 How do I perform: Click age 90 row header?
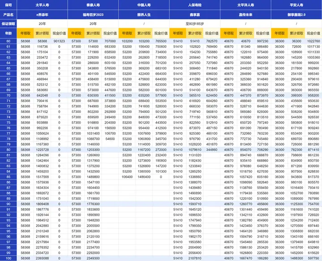tap(8, 204)
